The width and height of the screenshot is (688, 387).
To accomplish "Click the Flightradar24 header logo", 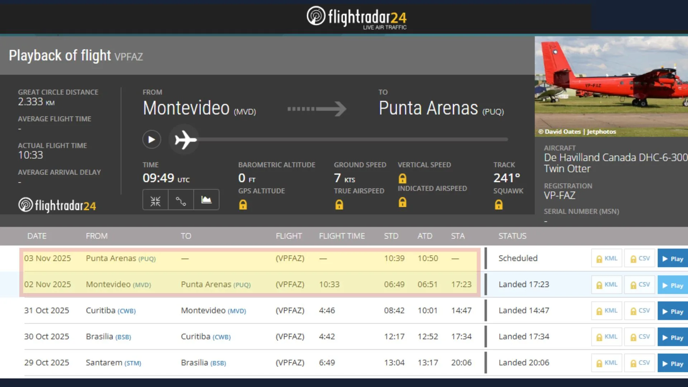I will (357, 18).
